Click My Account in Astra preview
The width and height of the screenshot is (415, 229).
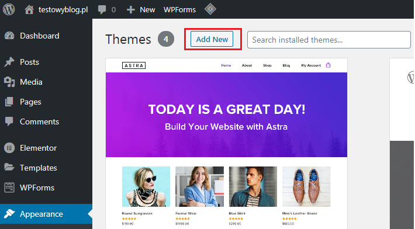(311, 65)
